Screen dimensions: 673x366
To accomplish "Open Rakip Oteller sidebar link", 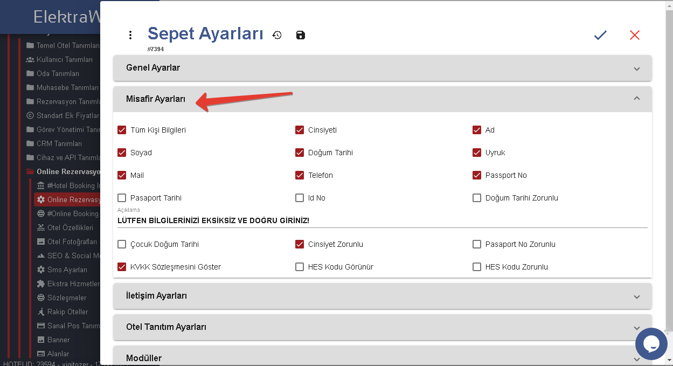I will pyautogui.click(x=67, y=312).
